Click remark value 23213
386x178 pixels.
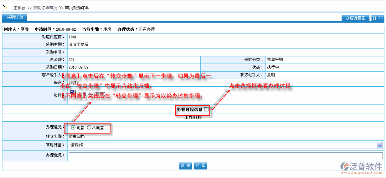click(74, 82)
